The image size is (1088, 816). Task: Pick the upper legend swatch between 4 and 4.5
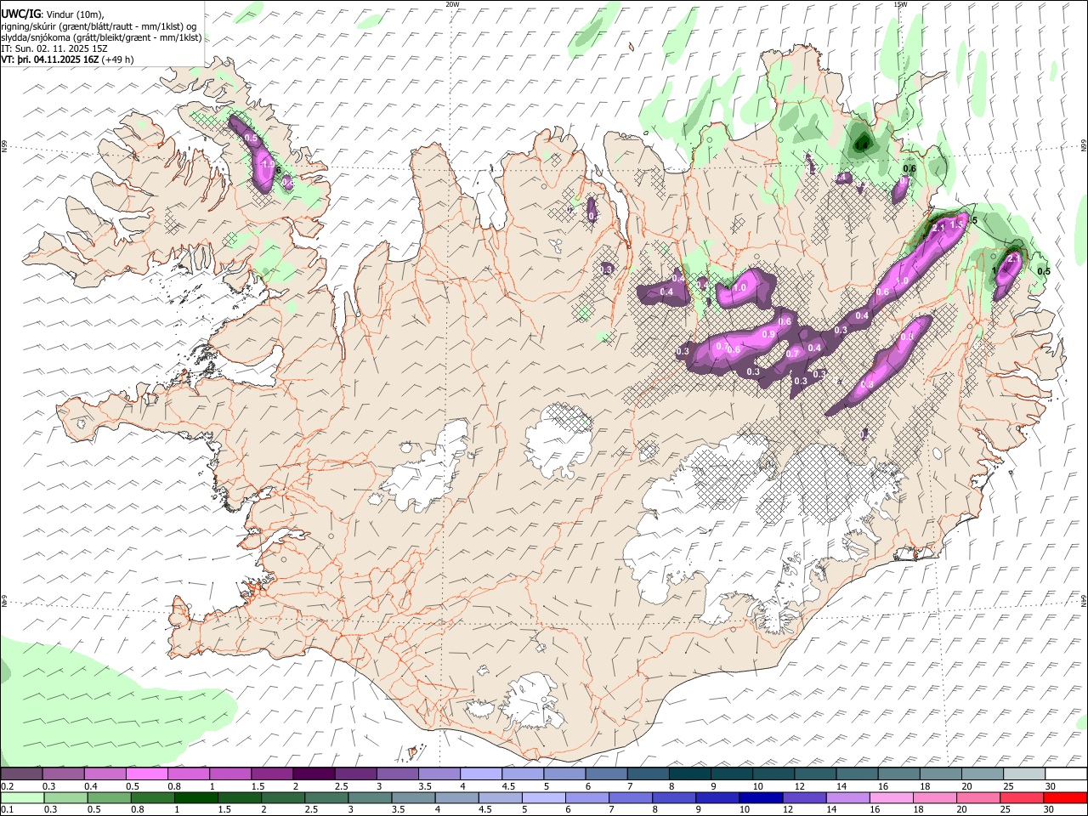coord(481,774)
